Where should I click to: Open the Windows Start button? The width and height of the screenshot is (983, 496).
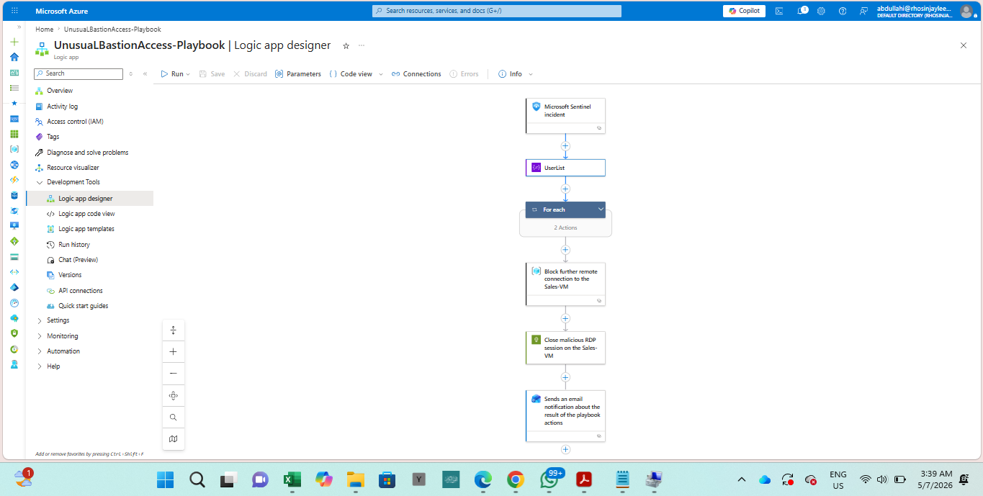point(165,479)
